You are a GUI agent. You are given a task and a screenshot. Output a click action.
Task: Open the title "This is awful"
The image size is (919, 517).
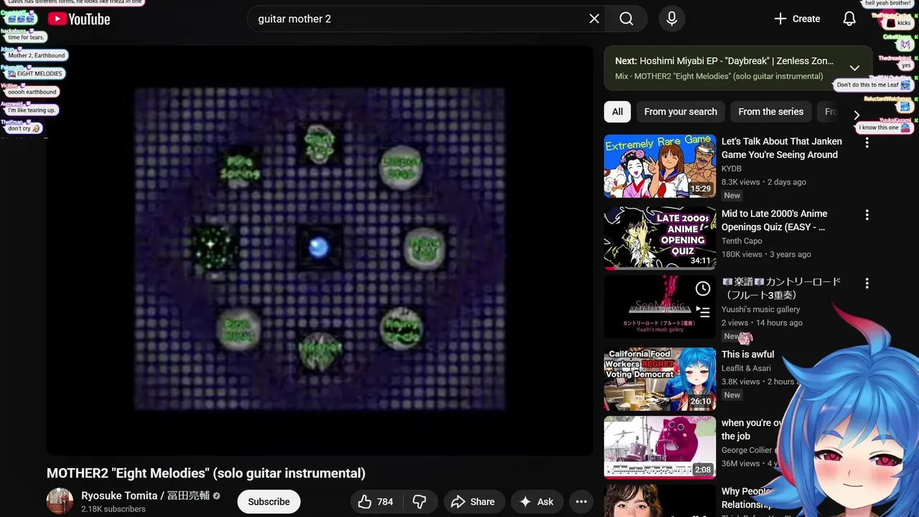tap(747, 354)
